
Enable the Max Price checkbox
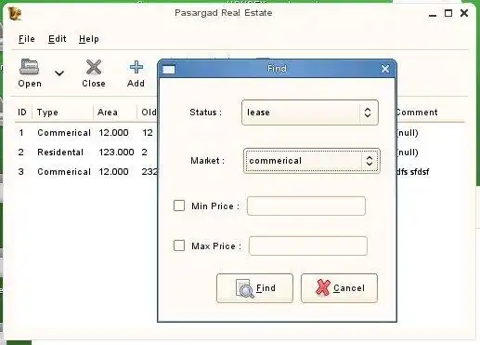(179, 245)
